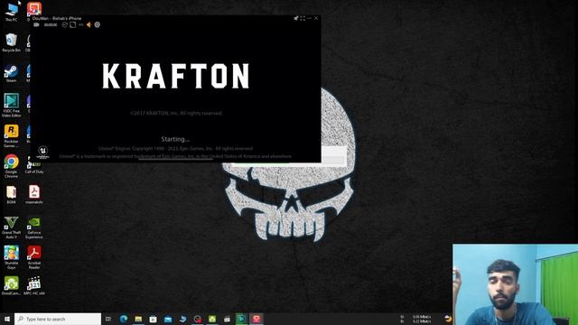Open the DroidCam desktop shortcut

12,286
